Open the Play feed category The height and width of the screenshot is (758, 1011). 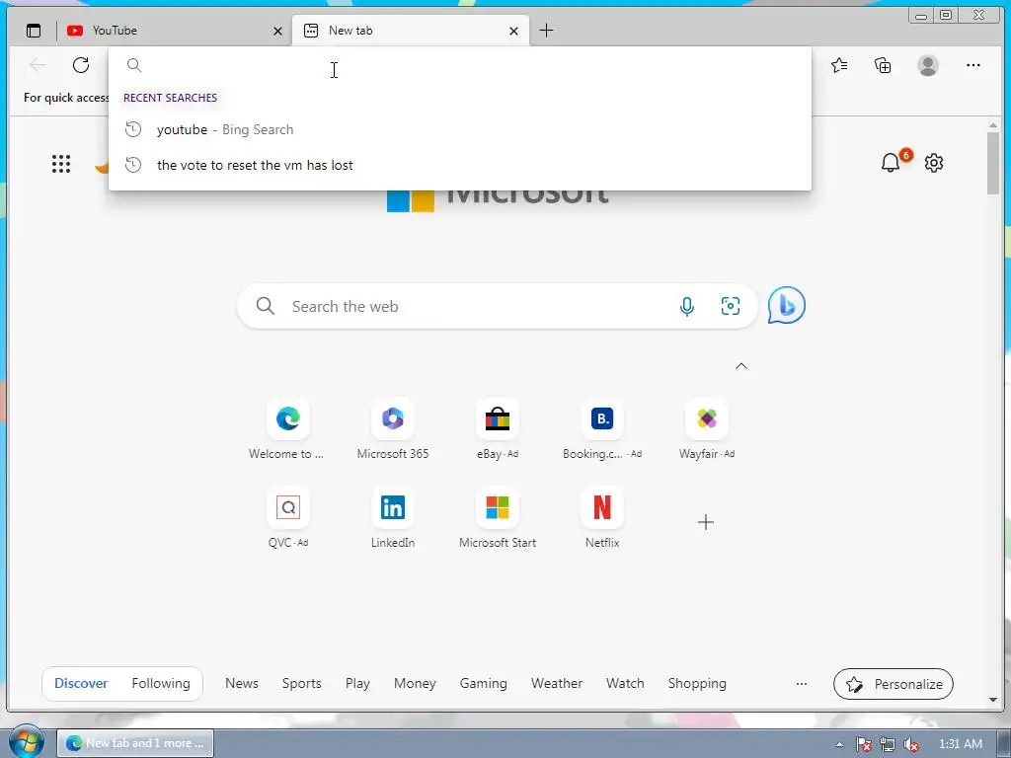click(357, 683)
